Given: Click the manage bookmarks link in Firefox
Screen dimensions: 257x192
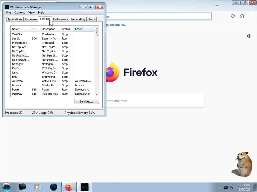Looking at the screenshot, I should [x=116, y=25].
